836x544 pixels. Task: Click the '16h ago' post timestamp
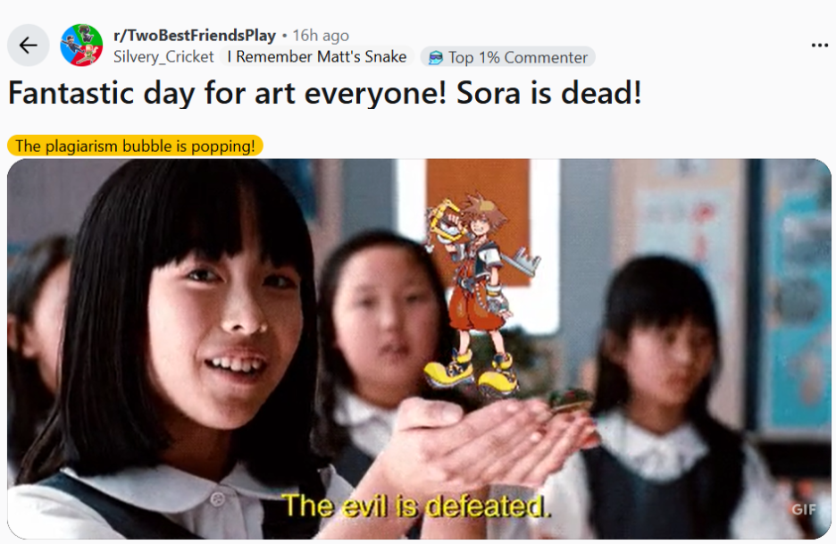(x=321, y=36)
